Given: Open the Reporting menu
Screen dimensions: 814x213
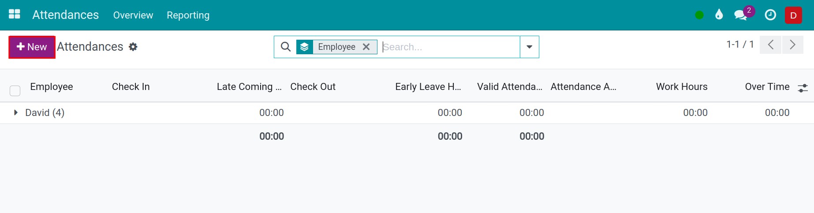Looking at the screenshot, I should coord(188,15).
